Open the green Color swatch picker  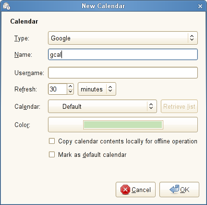point(123,125)
